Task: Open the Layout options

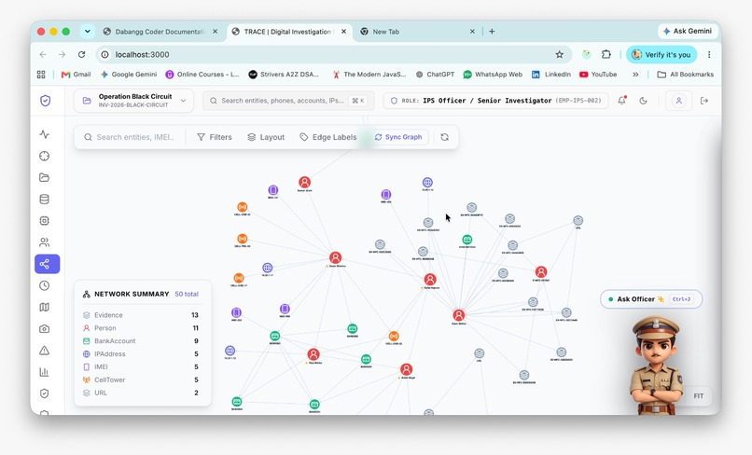Action: (x=266, y=137)
